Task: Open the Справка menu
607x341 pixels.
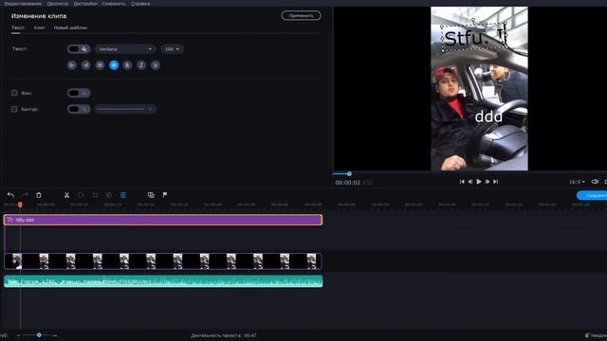Action: [x=140, y=4]
